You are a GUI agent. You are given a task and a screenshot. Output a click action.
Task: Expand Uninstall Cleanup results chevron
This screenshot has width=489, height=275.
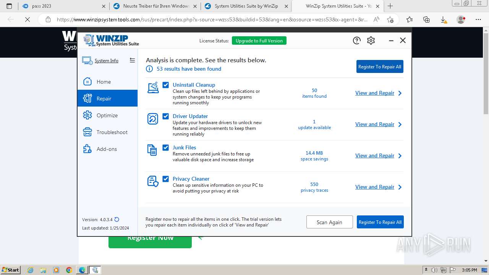[x=400, y=93]
